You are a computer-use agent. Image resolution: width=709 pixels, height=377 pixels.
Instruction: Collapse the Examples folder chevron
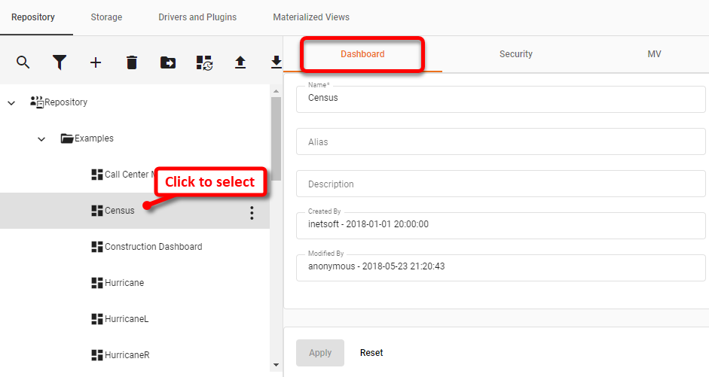click(41, 139)
